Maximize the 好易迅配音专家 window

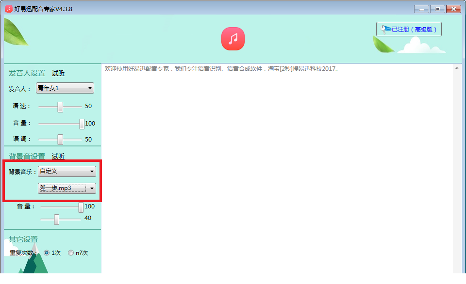437,9
